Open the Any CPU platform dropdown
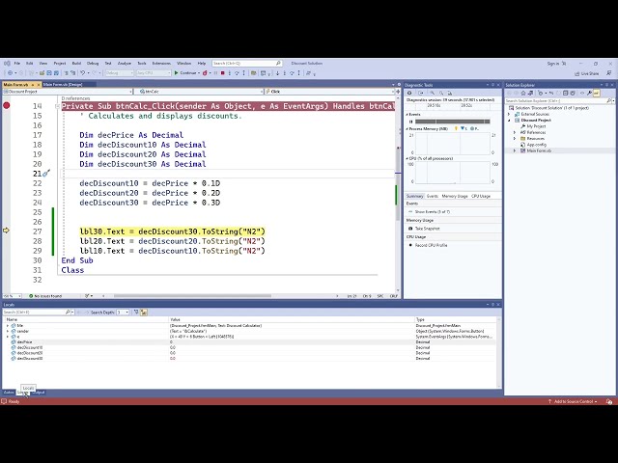Viewport: 618px width, 463px height. coord(154,73)
